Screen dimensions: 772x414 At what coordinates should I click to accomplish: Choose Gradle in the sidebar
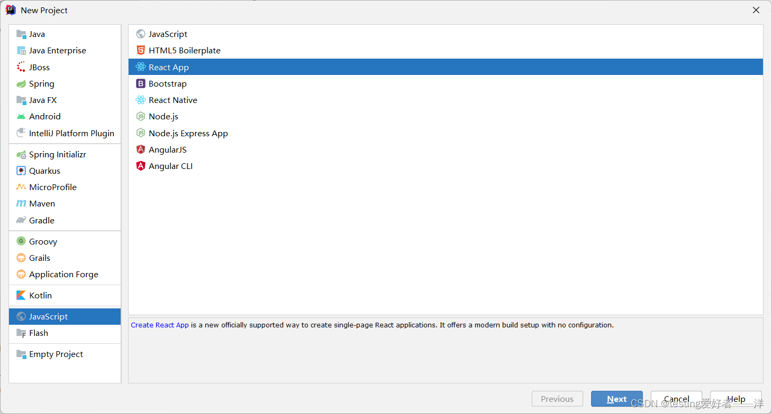[x=65, y=221]
